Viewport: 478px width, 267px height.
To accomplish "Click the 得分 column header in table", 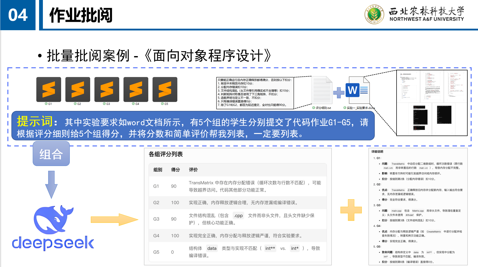I will tap(175, 170).
